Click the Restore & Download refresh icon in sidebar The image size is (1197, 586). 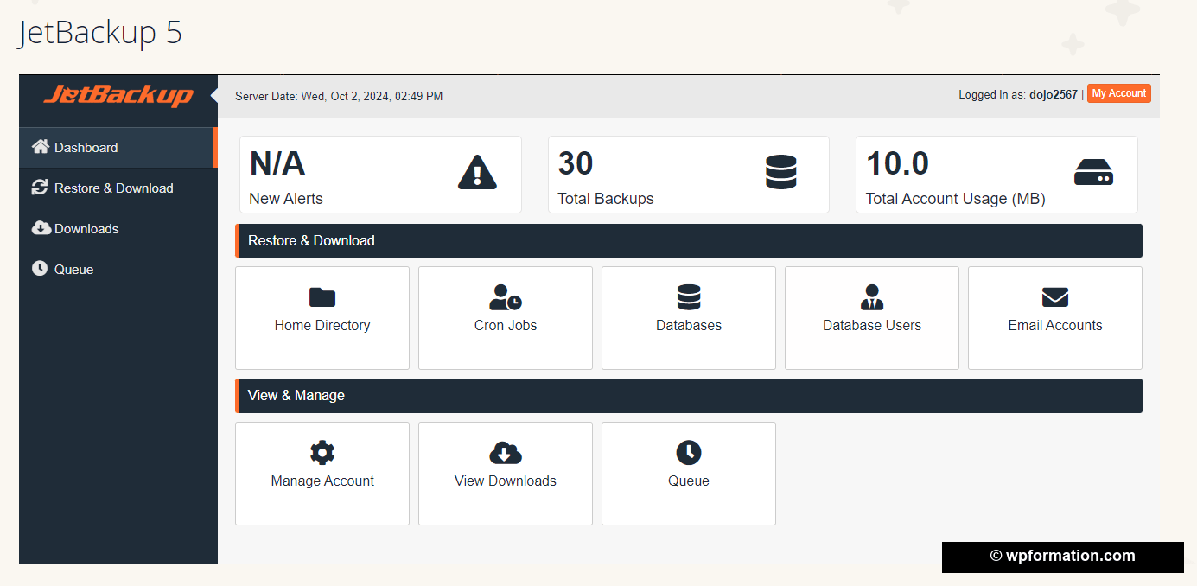[40, 188]
